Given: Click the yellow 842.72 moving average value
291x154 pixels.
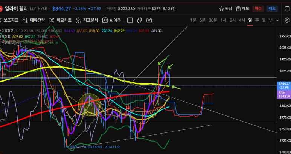Looking at the screenshot, I should pyautogui.click(x=119, y=31).
